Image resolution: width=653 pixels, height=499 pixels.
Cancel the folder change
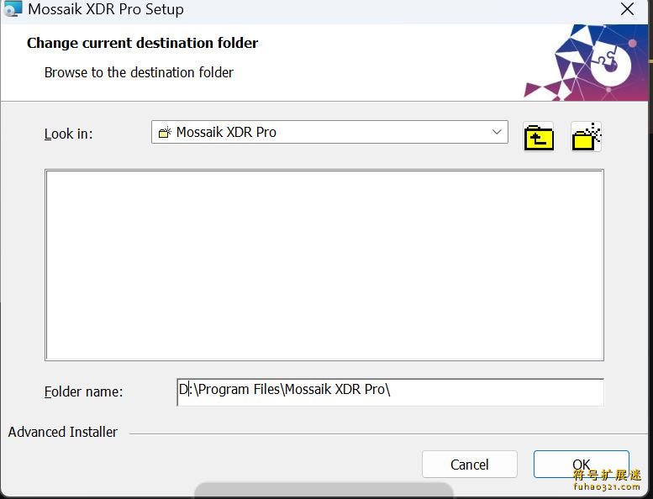pyautogui.click(x=469, y=464)
